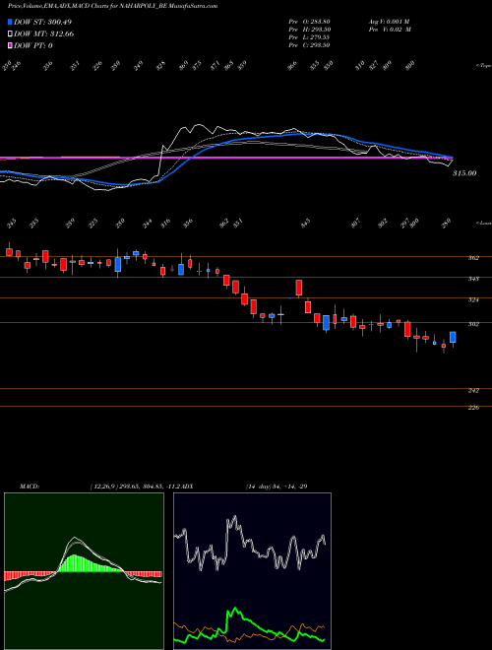The width and height of the screenshot is (492, 650).
Task: Click the 315.00 EMA price label
Action: (x=464, y=173)
